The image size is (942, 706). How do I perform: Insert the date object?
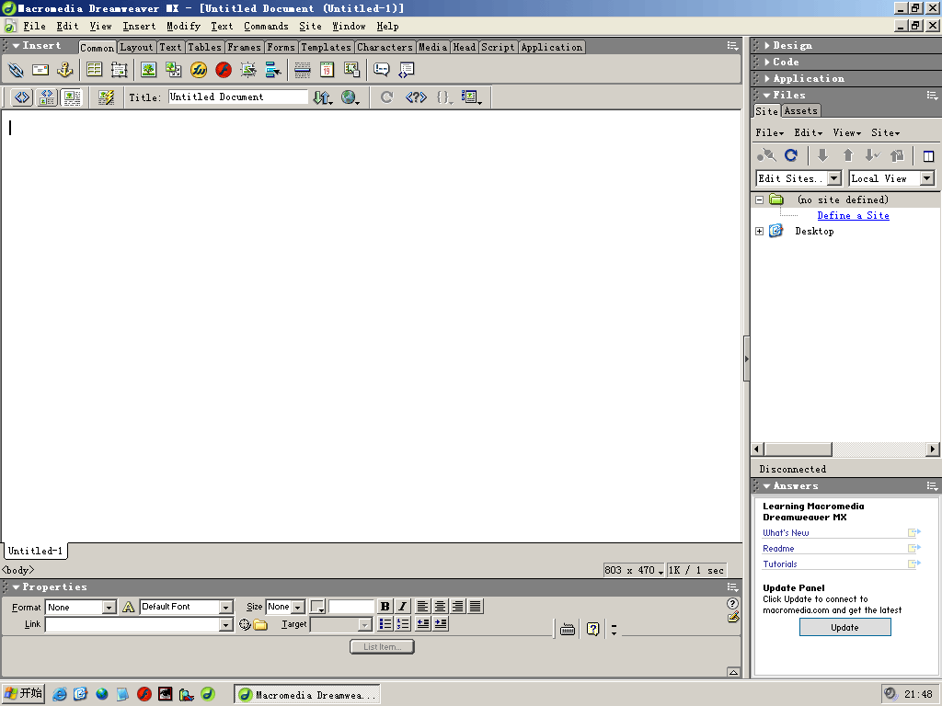[327, 70]
